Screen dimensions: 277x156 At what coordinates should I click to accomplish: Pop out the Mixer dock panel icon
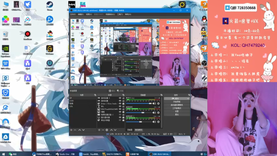click(161, 95)
